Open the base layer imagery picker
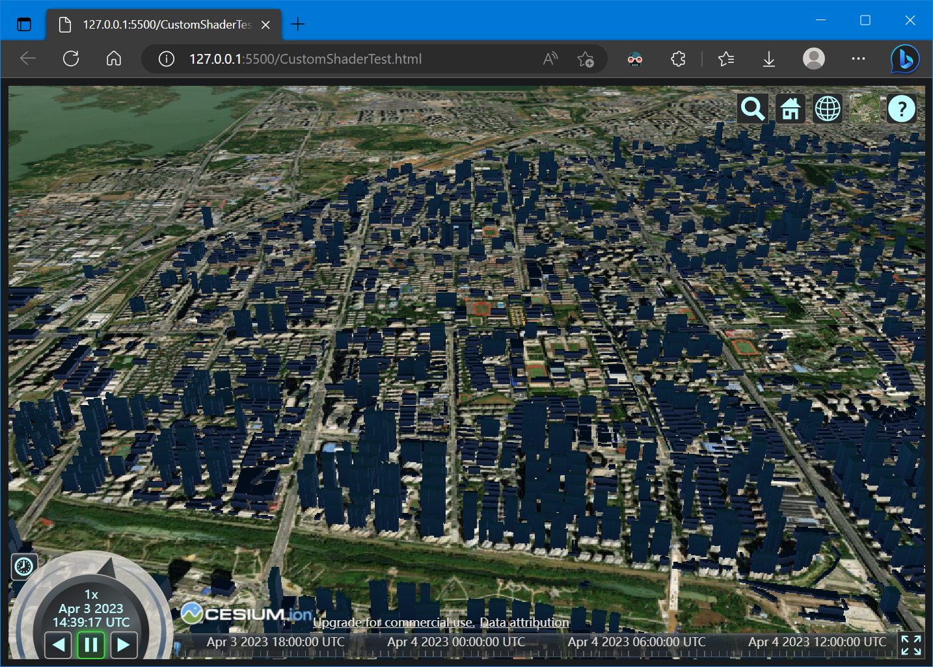 (x=865, y=109)
